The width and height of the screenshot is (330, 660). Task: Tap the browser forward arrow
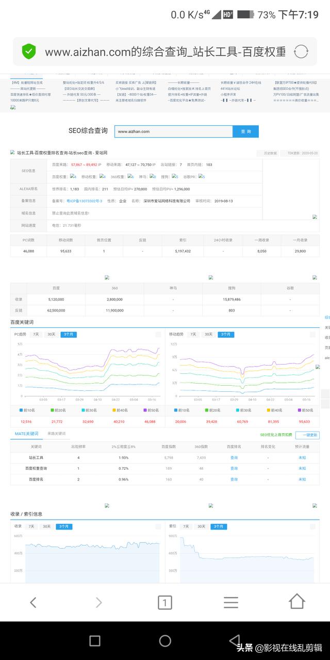99,602
